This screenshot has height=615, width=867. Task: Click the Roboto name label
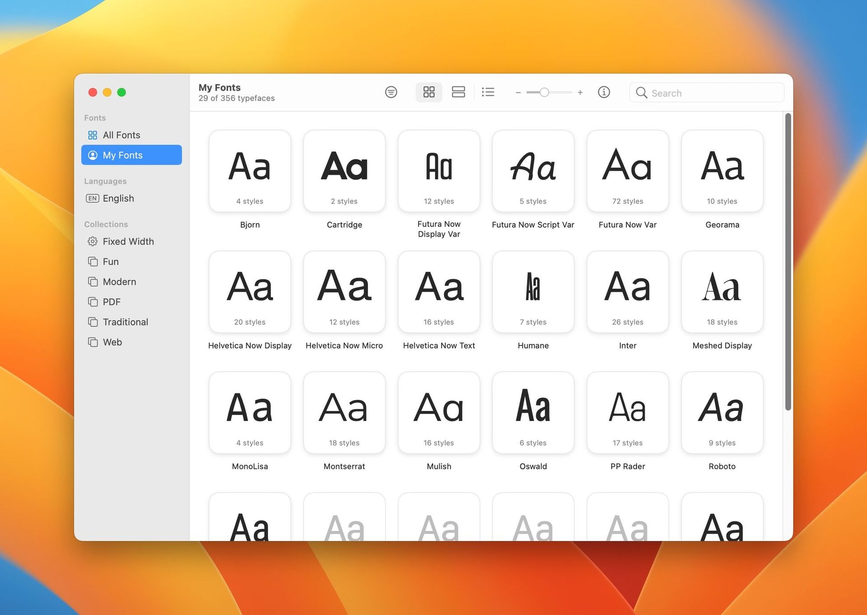point(722,466)
